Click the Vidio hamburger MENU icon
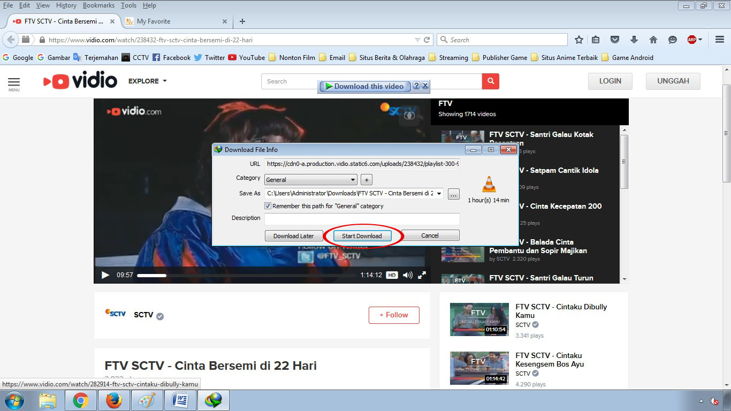The height and width of the screenshot is (411, 731). coord(14,84)
